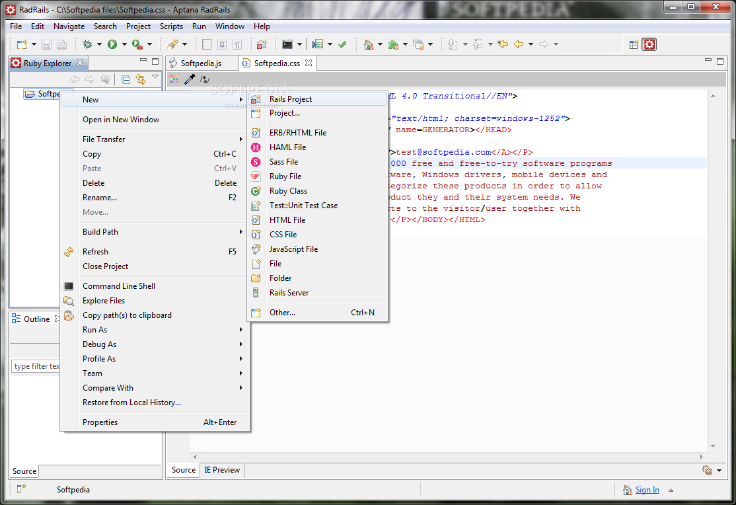Switch to Softpedia.js editor tab
The height and width of the screenshot is (505, 736).
[202, 63]
